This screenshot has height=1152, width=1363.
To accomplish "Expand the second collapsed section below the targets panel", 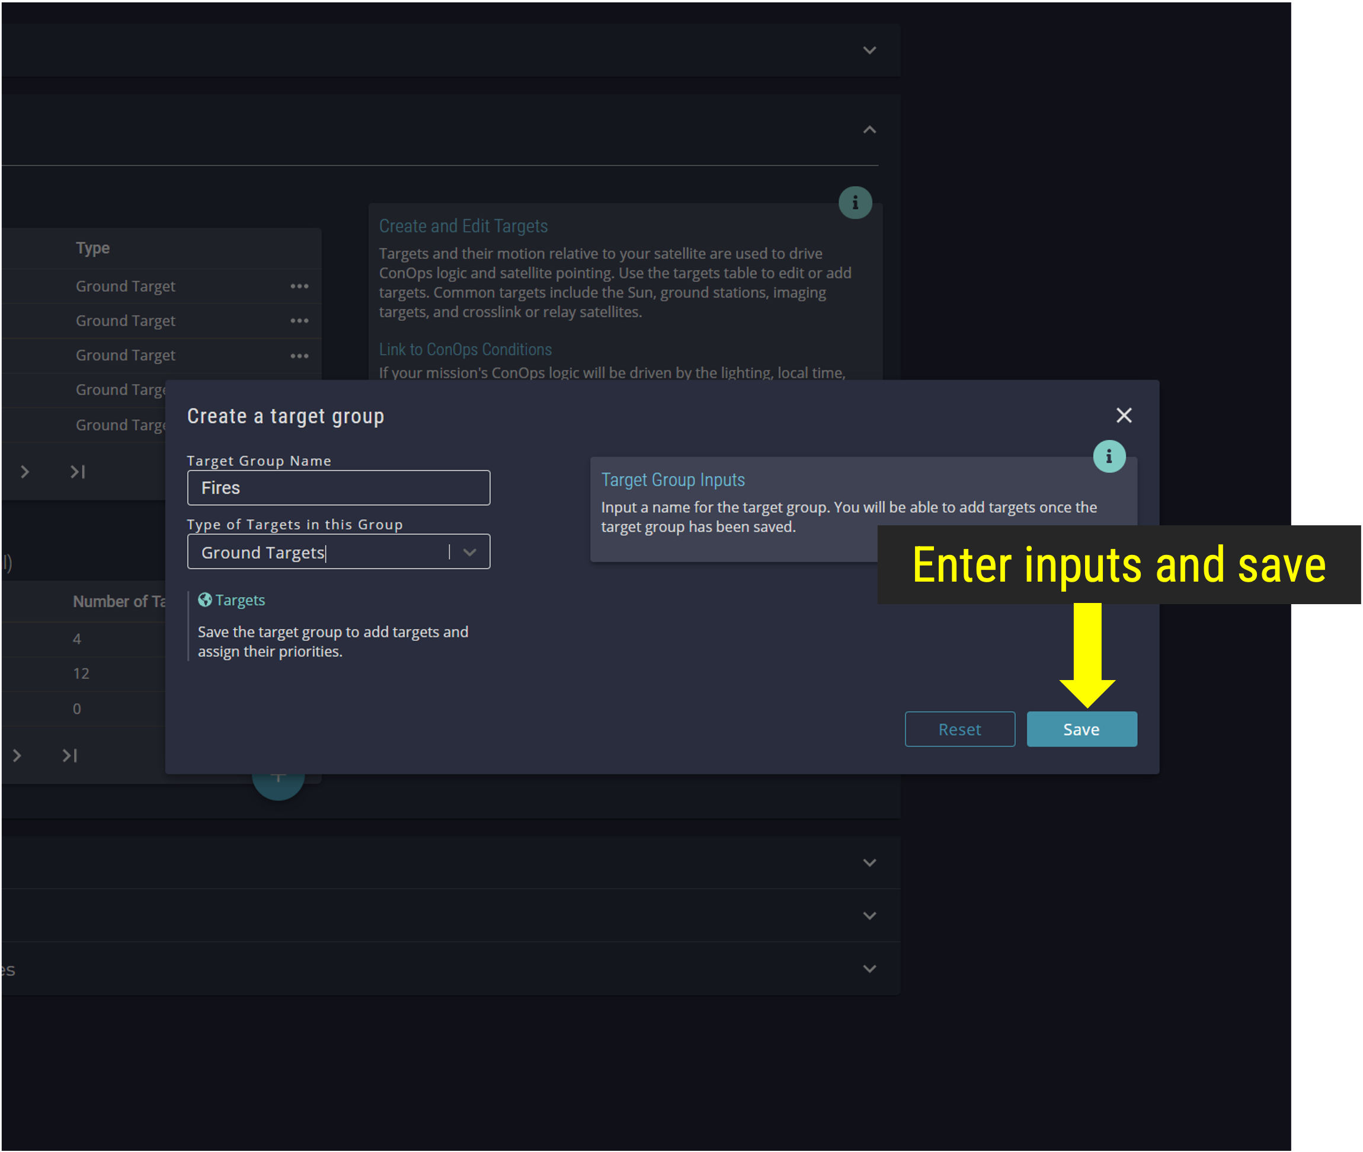I will (869, 915).
